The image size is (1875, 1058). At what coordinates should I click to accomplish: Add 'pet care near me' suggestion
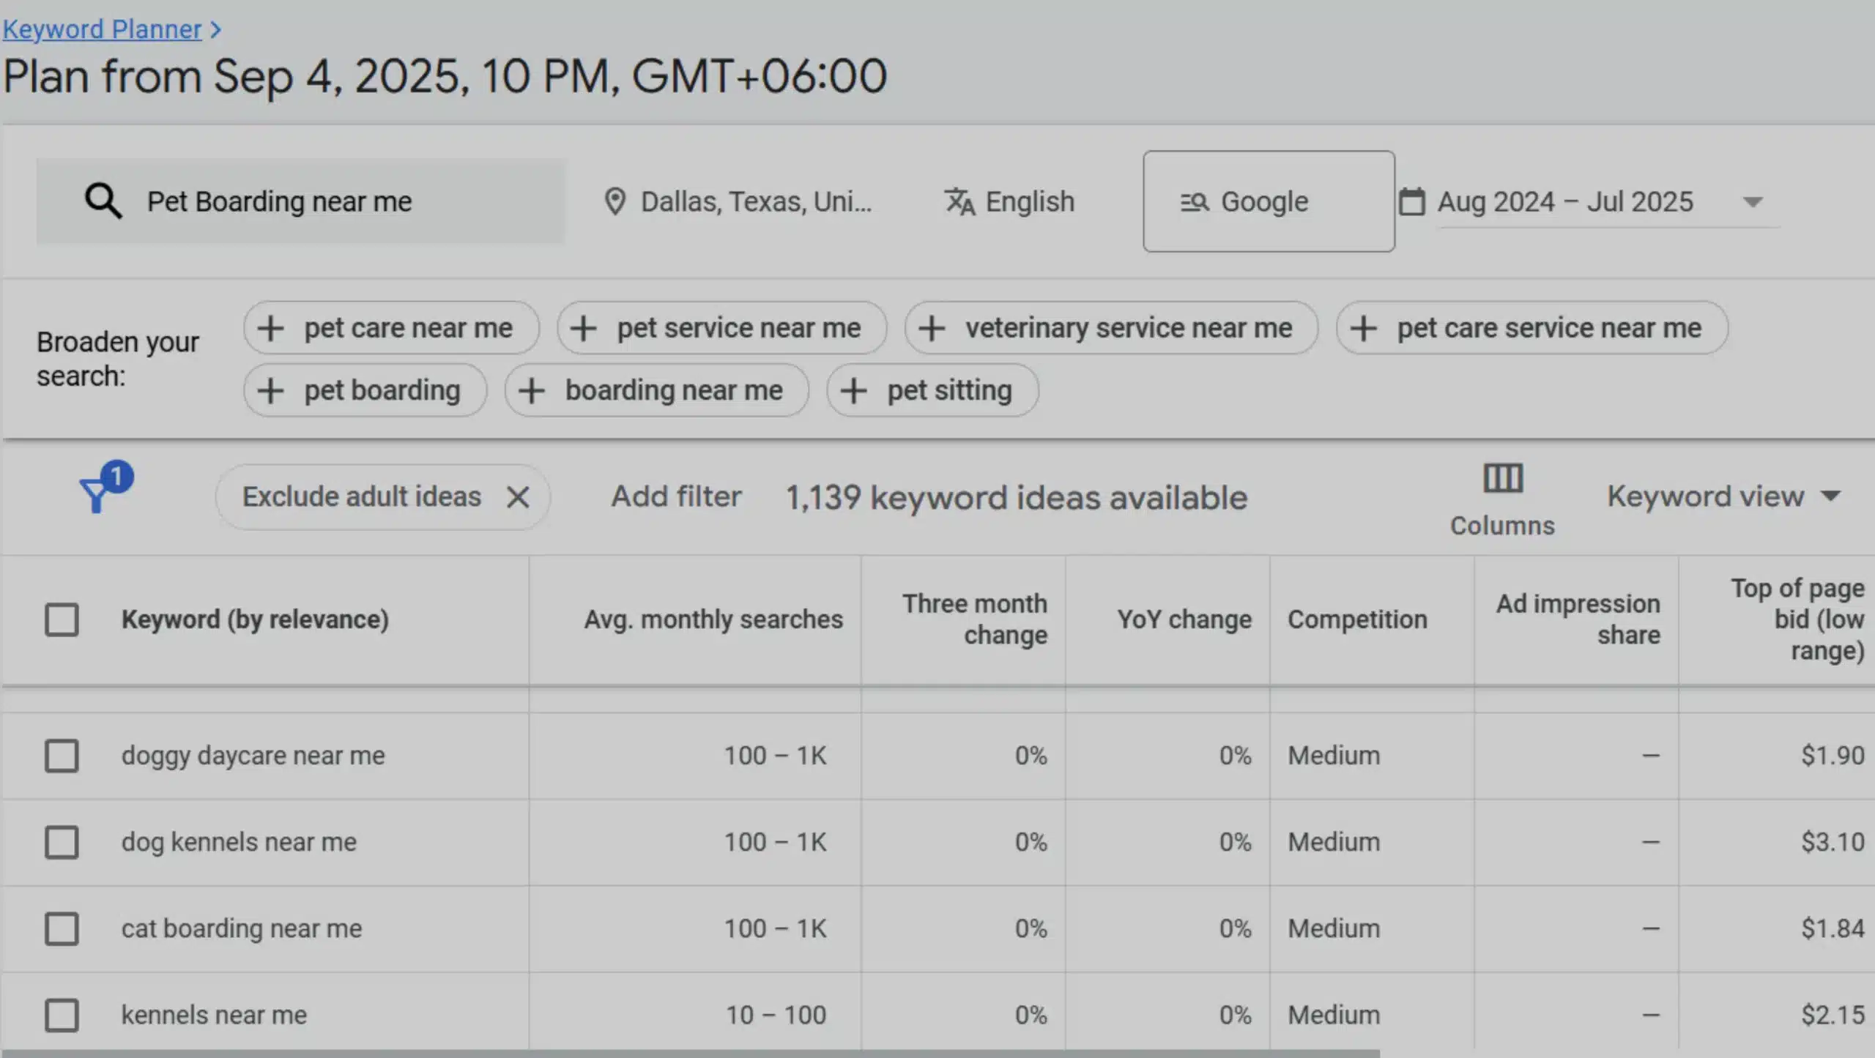pos(392,328)
